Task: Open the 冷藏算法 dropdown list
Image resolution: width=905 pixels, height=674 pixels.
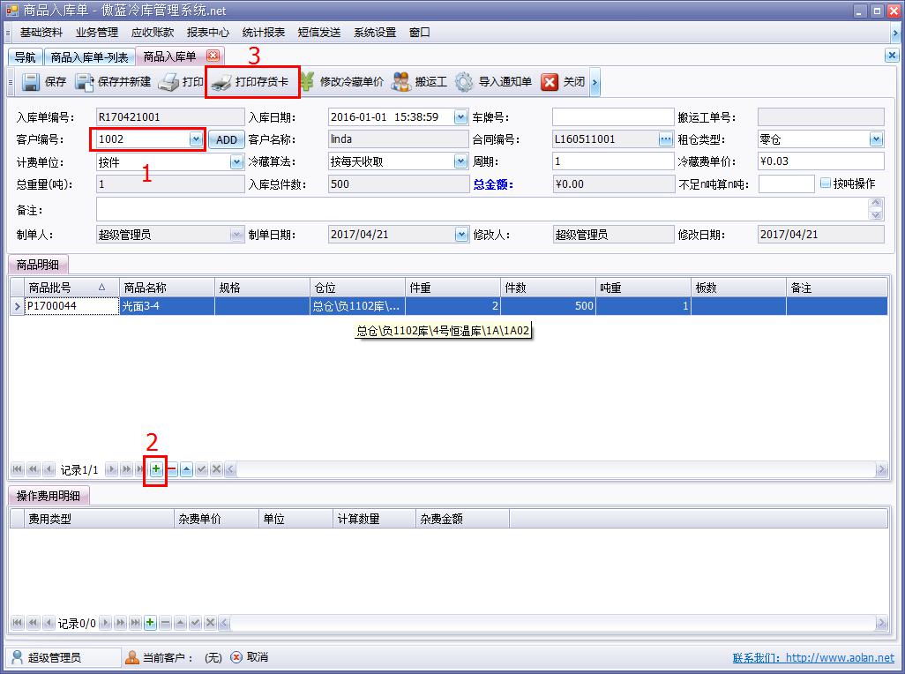Action: click(x=460, y=162)
